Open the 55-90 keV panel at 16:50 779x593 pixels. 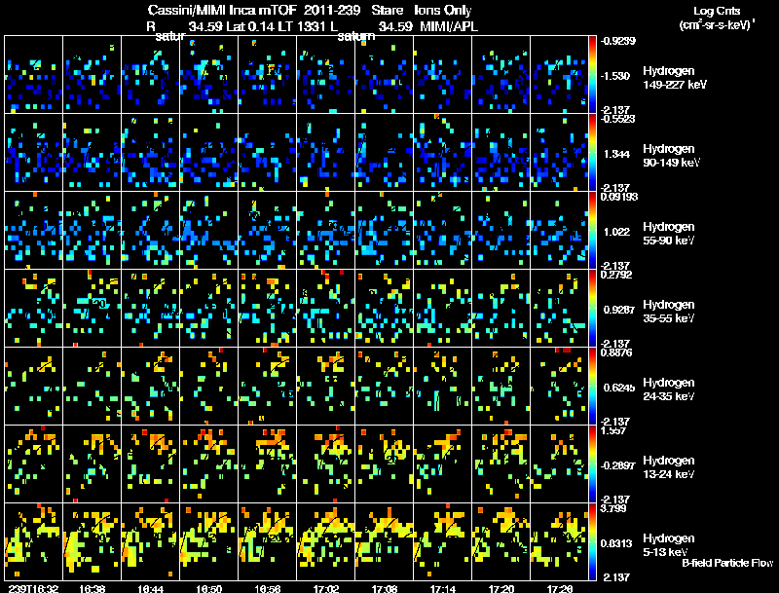pos(208,230)
